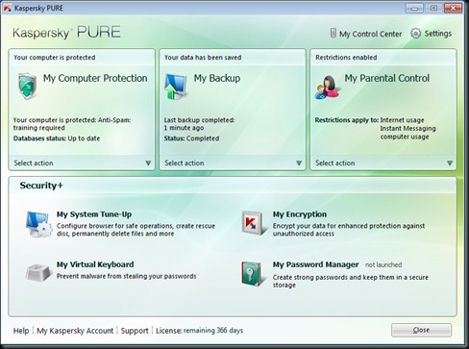Click the My Encryption icon
This screenshot has width=469, height=349.
[254, 223]
